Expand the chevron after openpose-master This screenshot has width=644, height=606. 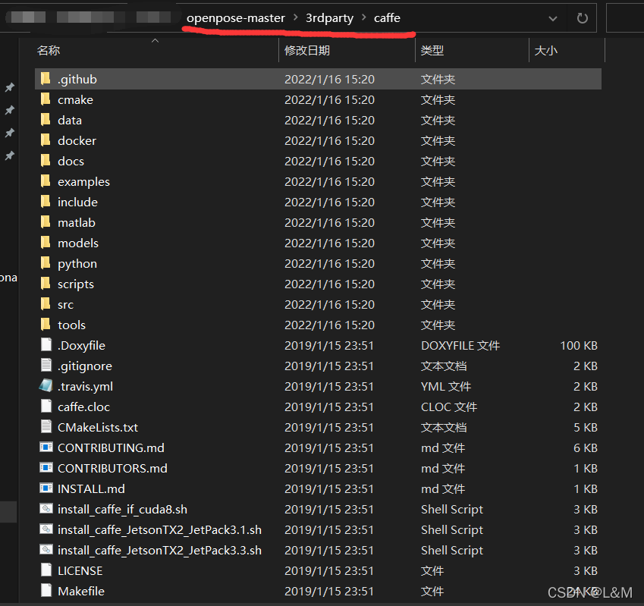[296, 17]
